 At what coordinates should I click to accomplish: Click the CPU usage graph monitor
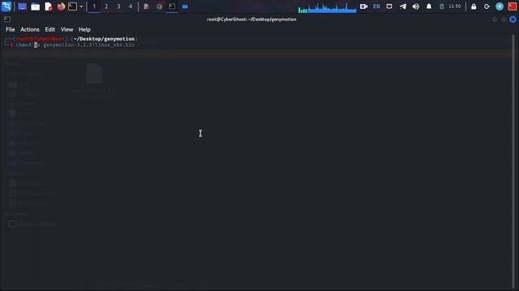coord(327,7)
